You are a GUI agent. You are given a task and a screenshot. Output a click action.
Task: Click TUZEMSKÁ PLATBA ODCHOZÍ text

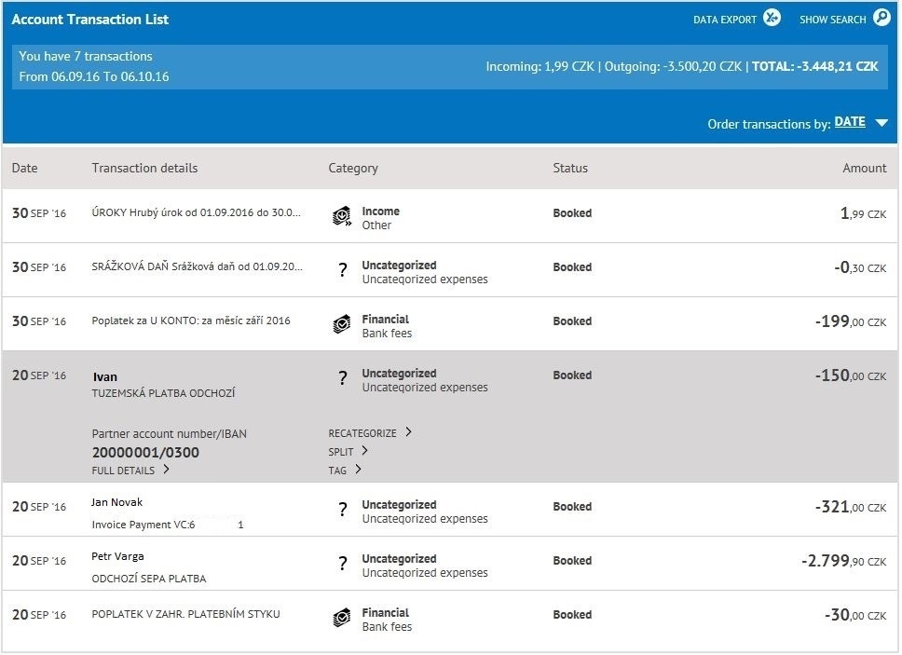(163, 393)
